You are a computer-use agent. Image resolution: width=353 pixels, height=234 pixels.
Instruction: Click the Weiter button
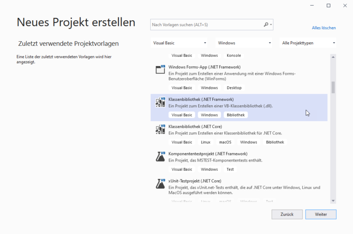(x=321, y=214)
